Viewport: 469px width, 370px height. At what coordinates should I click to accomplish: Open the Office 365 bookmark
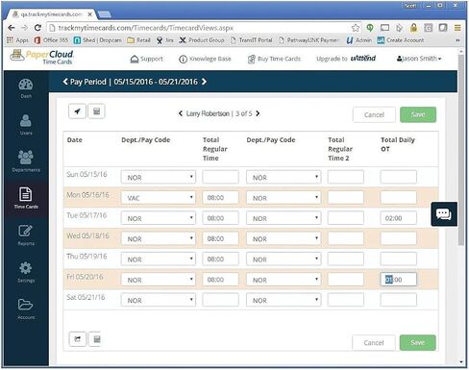51,40
